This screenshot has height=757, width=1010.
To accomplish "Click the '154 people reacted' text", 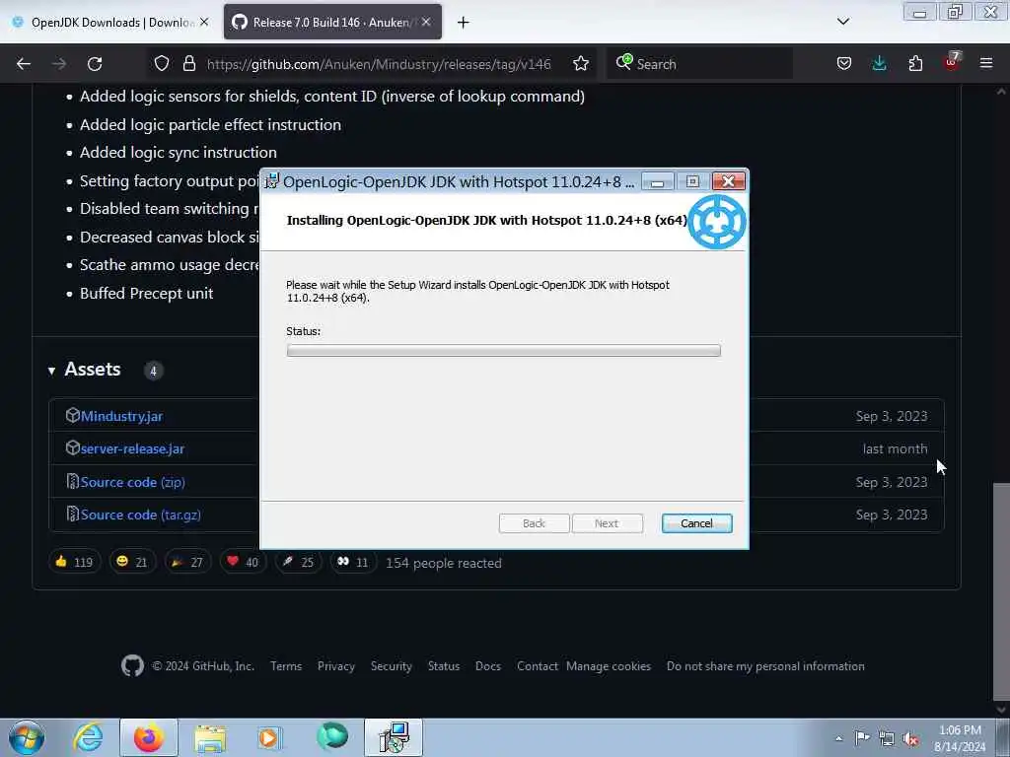I will click(x=444, y=563).
